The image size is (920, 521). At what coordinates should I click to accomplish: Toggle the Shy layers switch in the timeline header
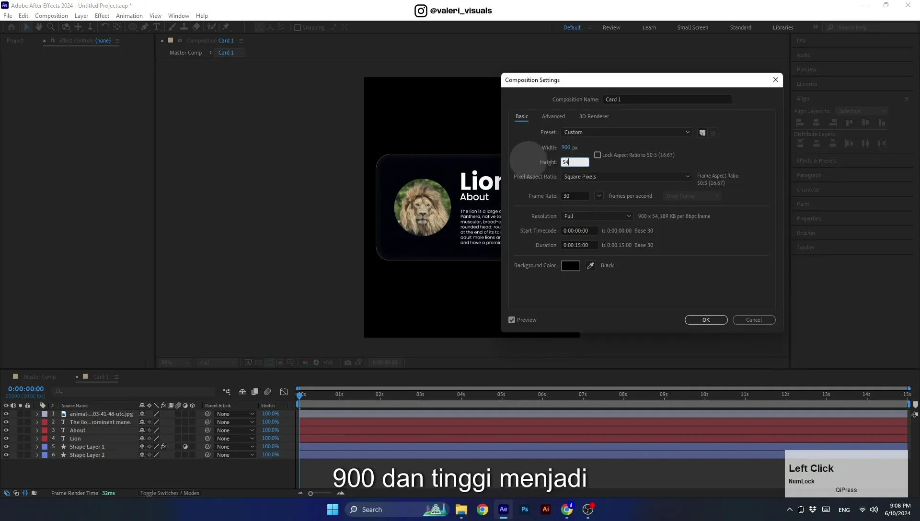click(x=242, y=392)
